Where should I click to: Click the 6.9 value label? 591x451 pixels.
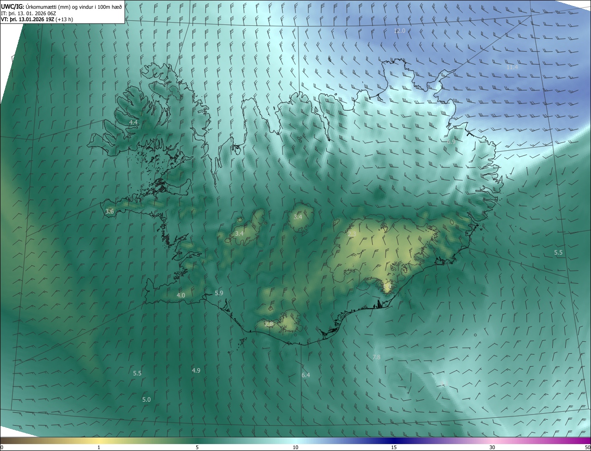[451, 142]
